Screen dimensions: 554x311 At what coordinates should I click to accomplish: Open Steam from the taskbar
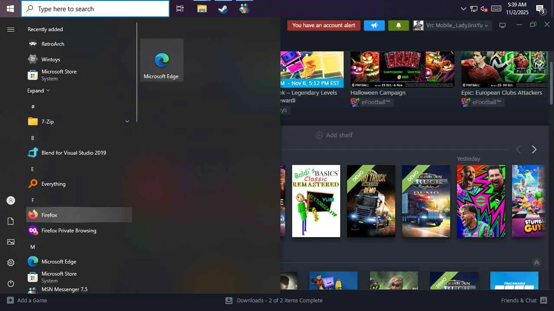pos(223,9)
